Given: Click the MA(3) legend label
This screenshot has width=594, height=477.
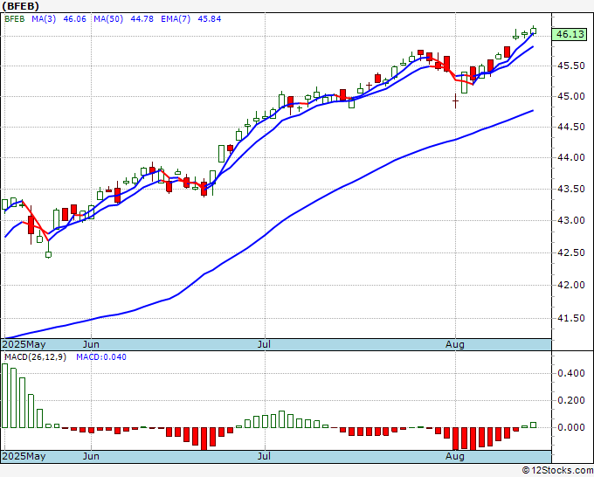Looking at the screenshot, I should [44, 19].
